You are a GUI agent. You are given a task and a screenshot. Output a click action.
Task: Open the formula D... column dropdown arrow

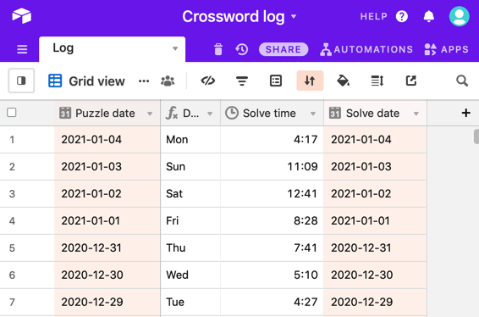coord(210,114)
